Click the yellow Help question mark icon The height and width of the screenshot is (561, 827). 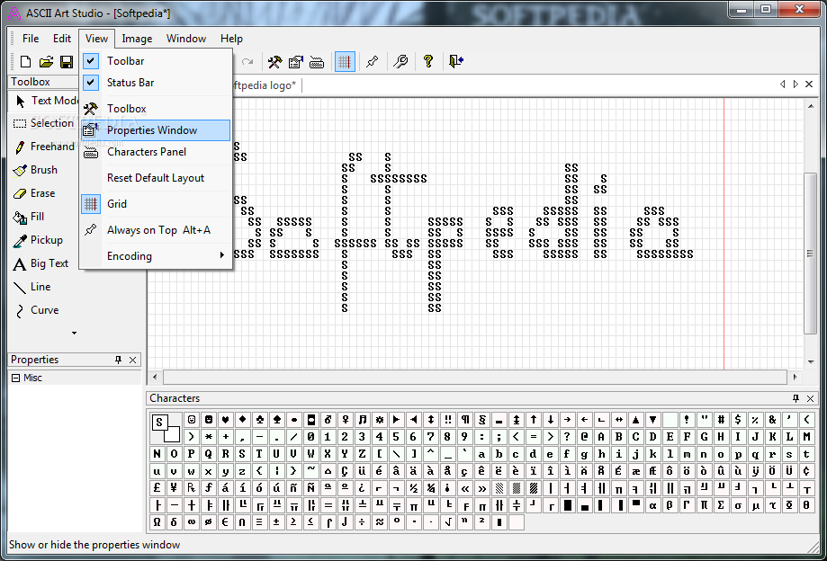point(428,62)
